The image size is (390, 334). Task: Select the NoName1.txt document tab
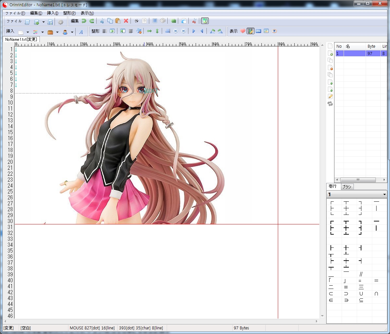tap(21, 39)
